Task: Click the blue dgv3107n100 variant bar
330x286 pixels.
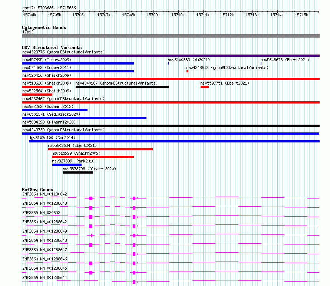Action: 174,141
